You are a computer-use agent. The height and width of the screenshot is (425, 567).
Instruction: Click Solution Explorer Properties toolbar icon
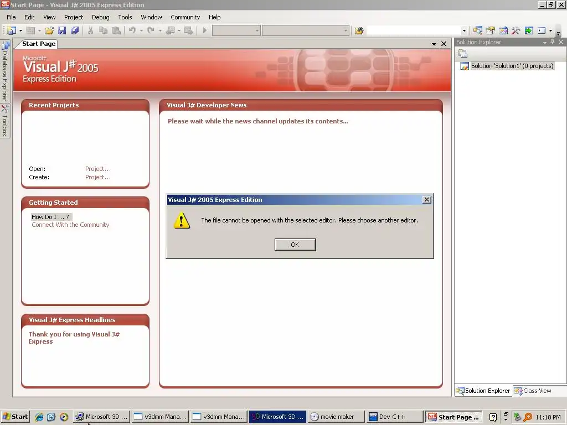(463, 54)
